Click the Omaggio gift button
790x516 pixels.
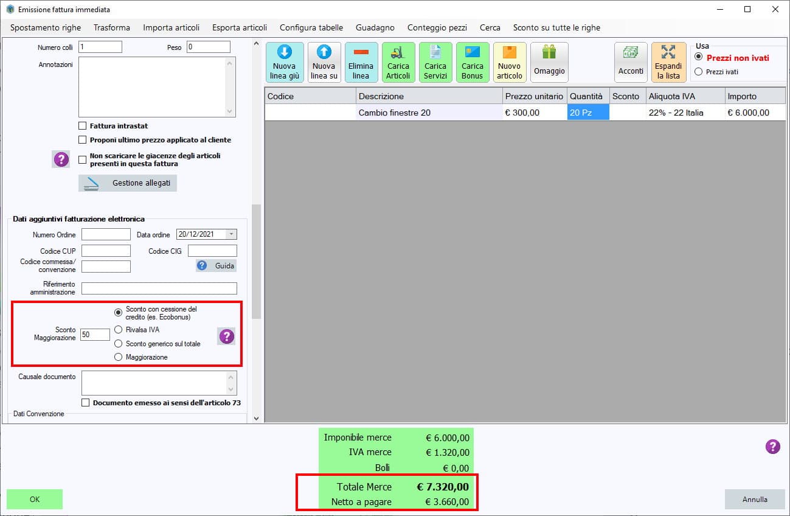point(549,62)
